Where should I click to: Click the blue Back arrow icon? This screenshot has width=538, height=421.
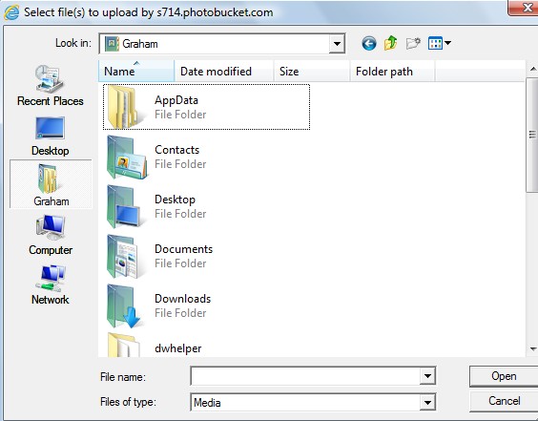(369, 44)
